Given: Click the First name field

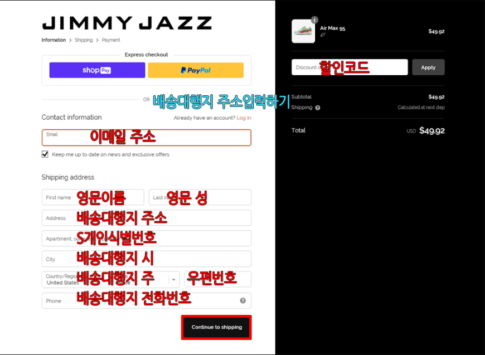Looking at the screenshot, I should [x=93, y=197].
